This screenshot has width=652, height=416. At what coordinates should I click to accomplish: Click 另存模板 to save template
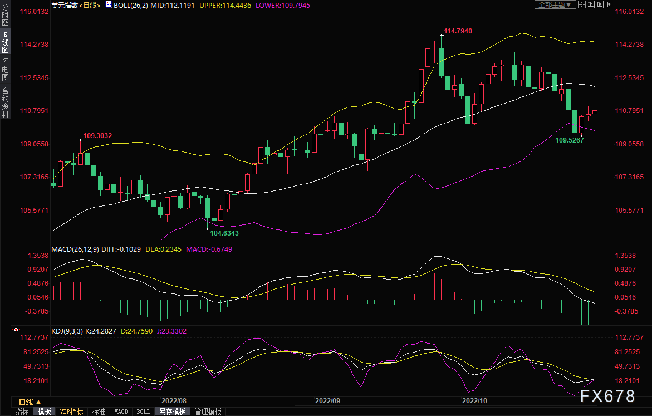tap(172, 412)
